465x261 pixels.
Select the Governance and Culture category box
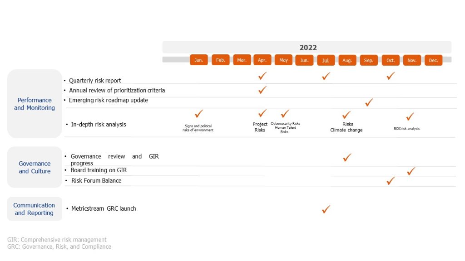(x=35, y=167)
